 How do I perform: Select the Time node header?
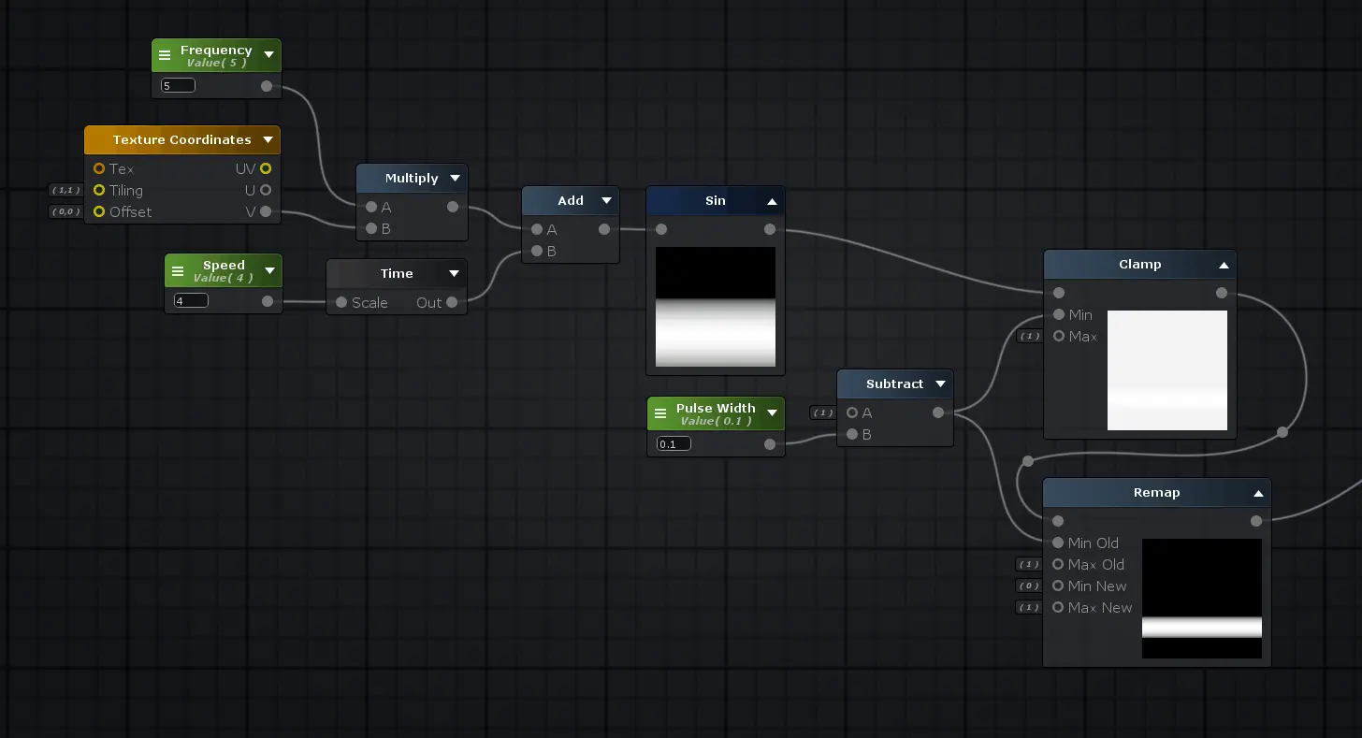(396, 273)
